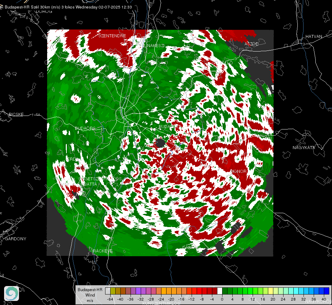This screenshot has width=332, height=305.
Task: Click the ERD city label
Action: (x=72, y=159)
